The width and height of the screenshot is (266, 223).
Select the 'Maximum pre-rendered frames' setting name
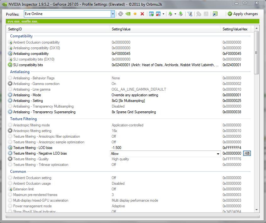point(35,195)
